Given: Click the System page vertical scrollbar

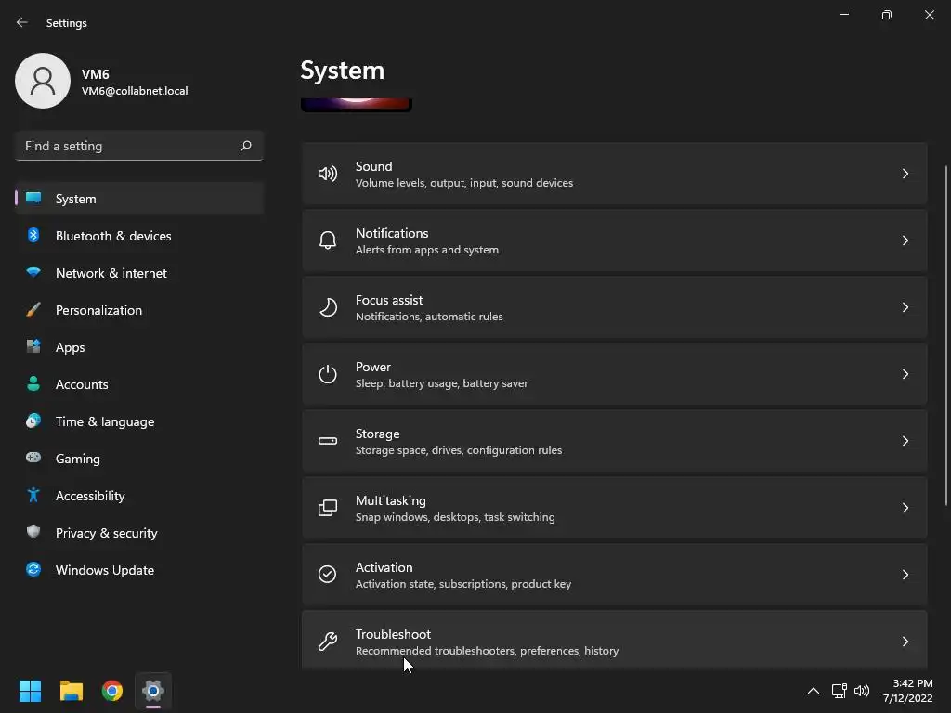Looking at the screenshot, I should click(x=946, y=334).
